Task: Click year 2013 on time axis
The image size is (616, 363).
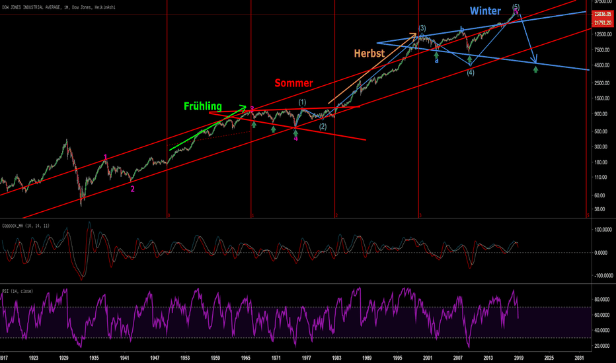Action: 488,358
